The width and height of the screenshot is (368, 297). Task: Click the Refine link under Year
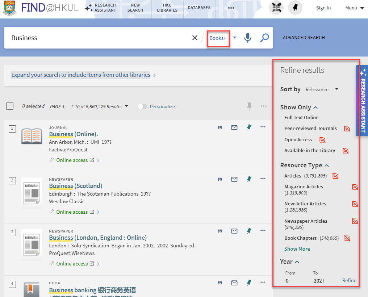click(349, 280)
